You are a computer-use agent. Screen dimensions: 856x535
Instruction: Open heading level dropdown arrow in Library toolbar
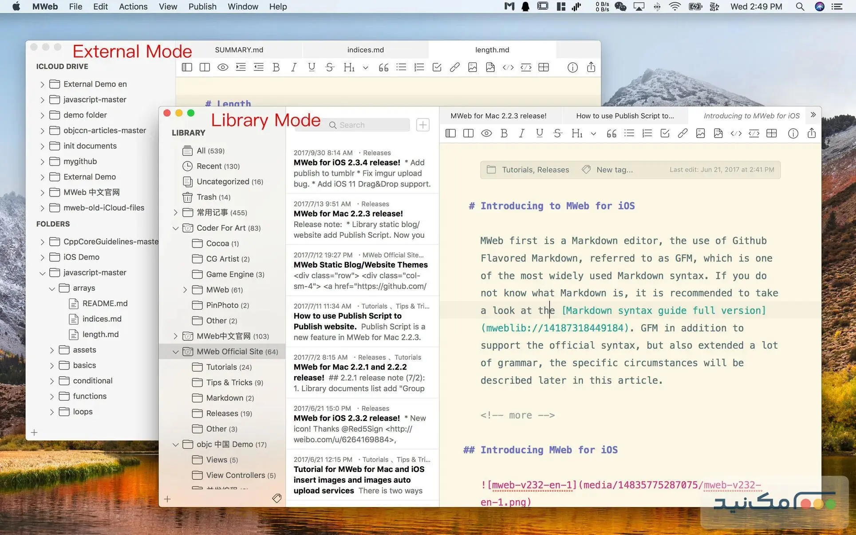point(593,134)
